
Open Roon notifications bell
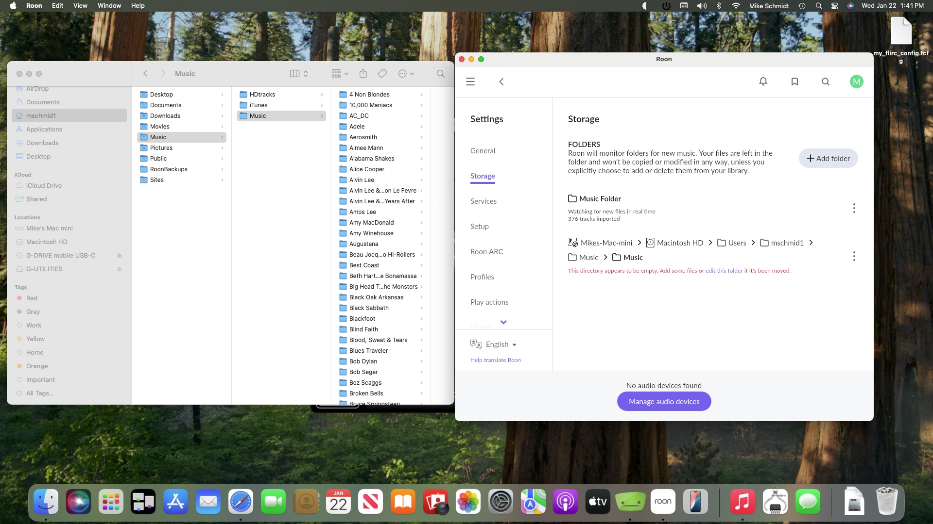coord(763,81)
